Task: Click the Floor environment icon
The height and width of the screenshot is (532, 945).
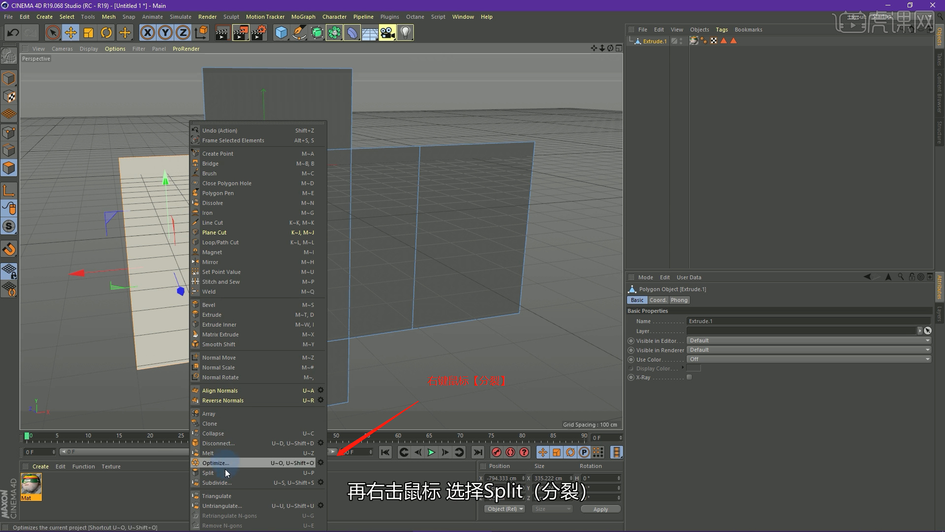Action: (370, 33)
